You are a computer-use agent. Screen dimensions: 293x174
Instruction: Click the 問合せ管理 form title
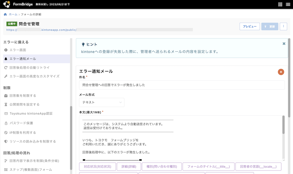[29, 24]
